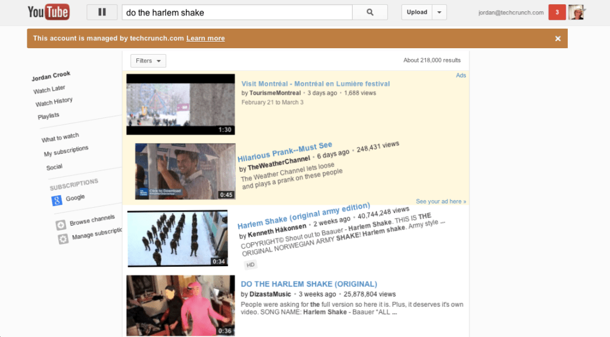Viewport: 610px width, 337px height.
Task: Click the SUBSCRIPTIONS heading
Action: click(x=74, y=184)
